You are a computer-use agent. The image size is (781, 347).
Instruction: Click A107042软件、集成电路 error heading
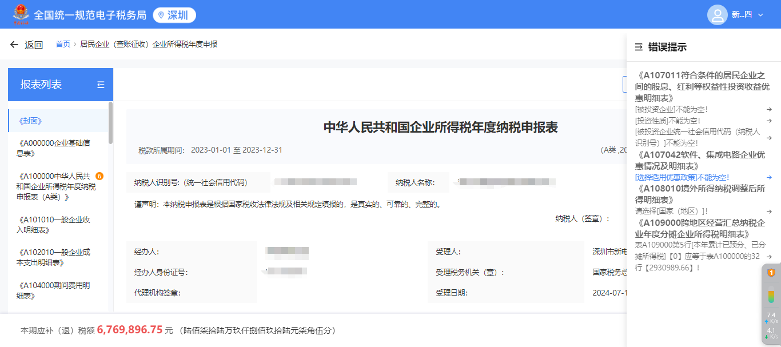click(x=699, y=160)
